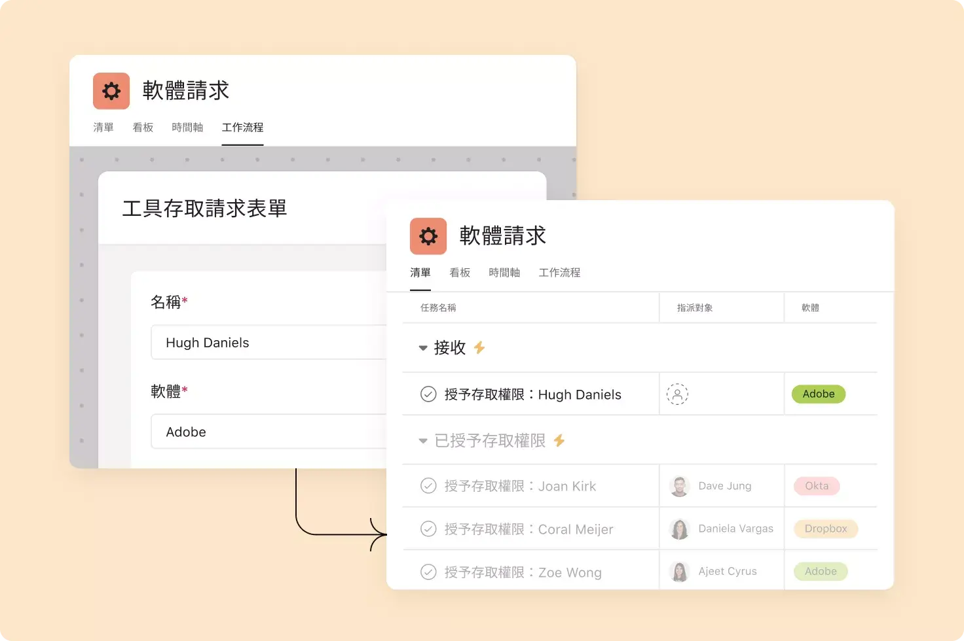Image resolution: width=964 pixels, height=641 pixels.
Task: Click the gear icon for 軟體請求 project
Action: coord(428,236)
